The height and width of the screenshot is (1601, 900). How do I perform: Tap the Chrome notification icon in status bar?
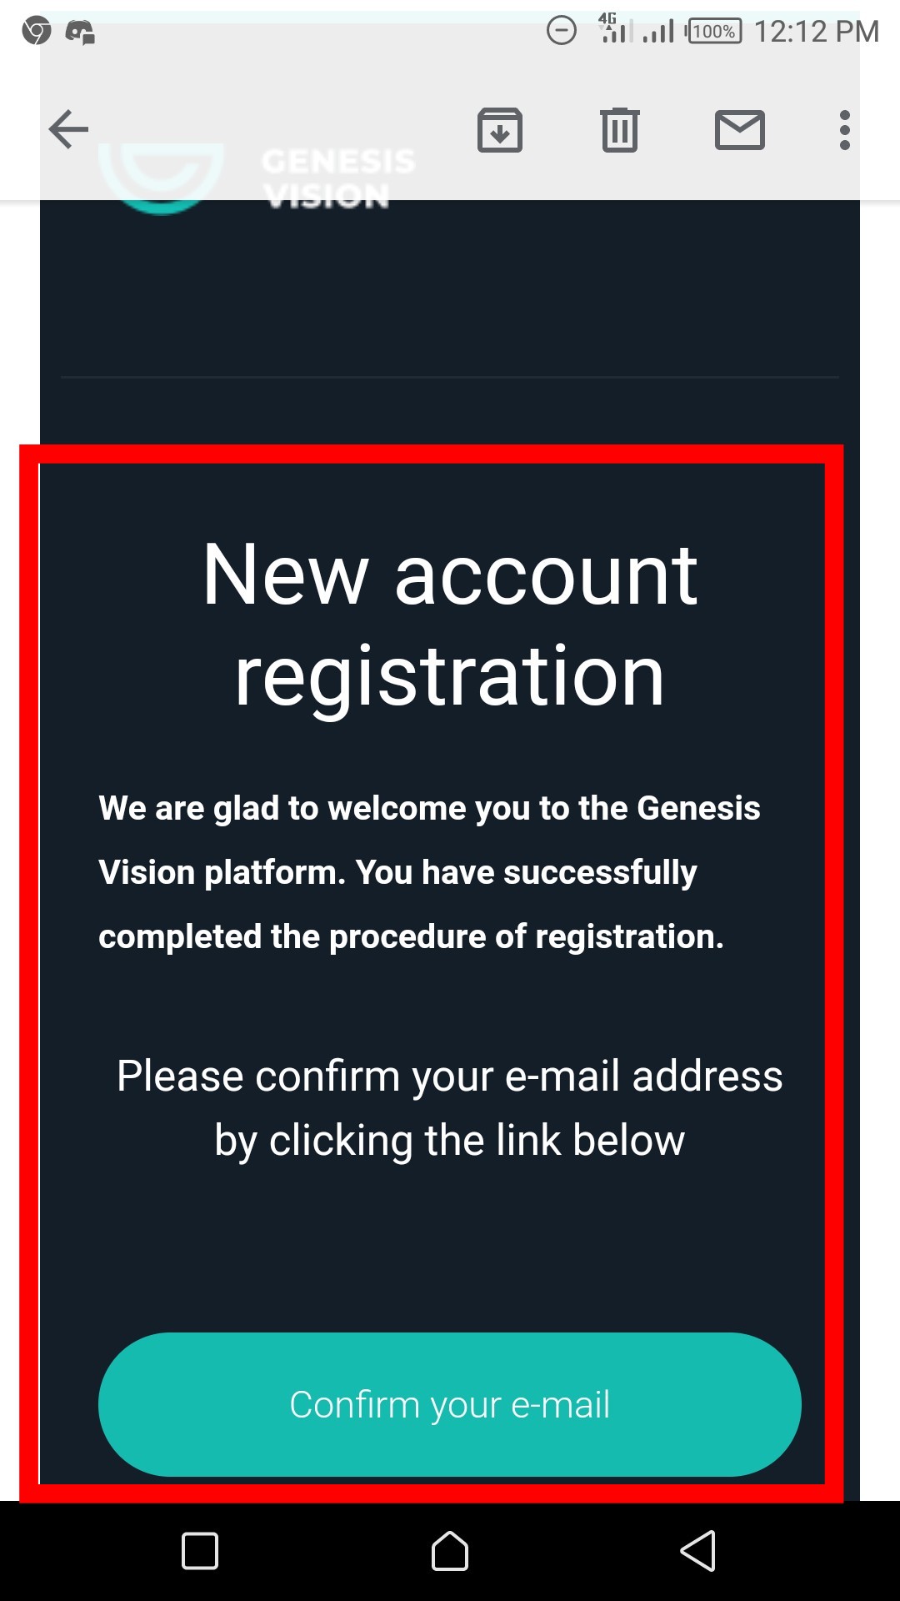click(37, 32)
